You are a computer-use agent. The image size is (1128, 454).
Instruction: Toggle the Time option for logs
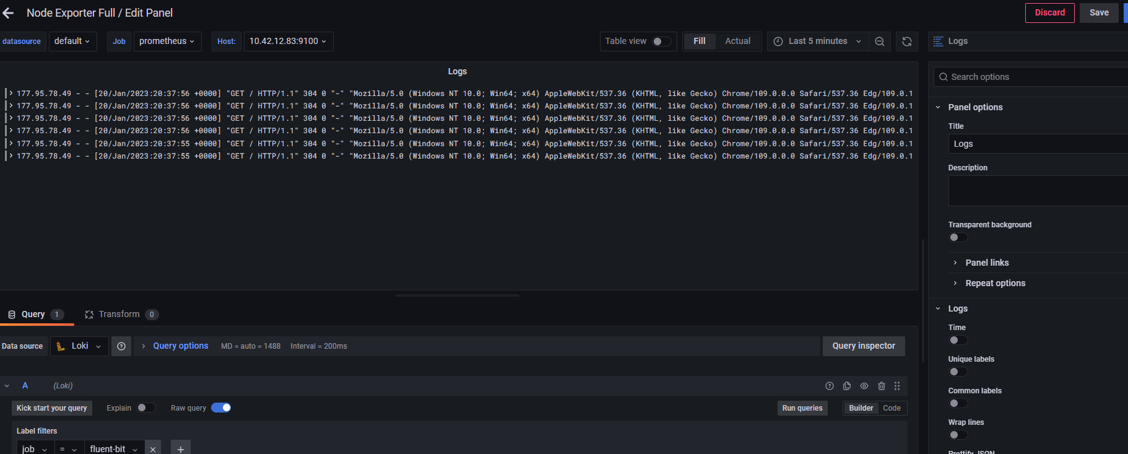958,340
